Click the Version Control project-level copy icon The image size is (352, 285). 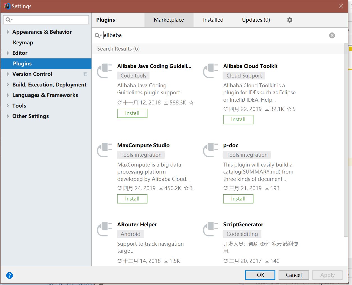(86, 74)
